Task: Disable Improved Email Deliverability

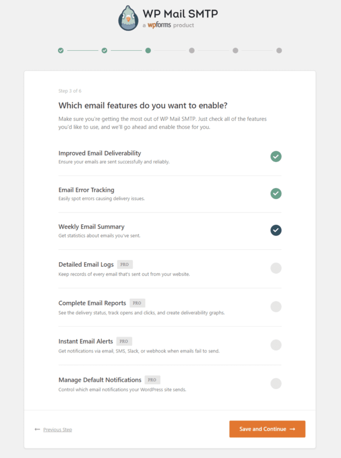Action: click(276, 156)
